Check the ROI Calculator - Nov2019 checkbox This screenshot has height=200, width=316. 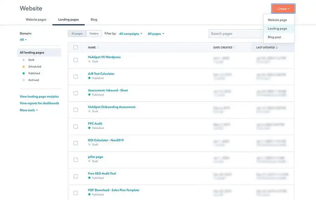click(75, 143)
